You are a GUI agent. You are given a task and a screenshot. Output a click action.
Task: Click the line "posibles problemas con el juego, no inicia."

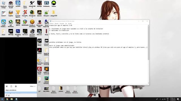[x=65, y=42]
